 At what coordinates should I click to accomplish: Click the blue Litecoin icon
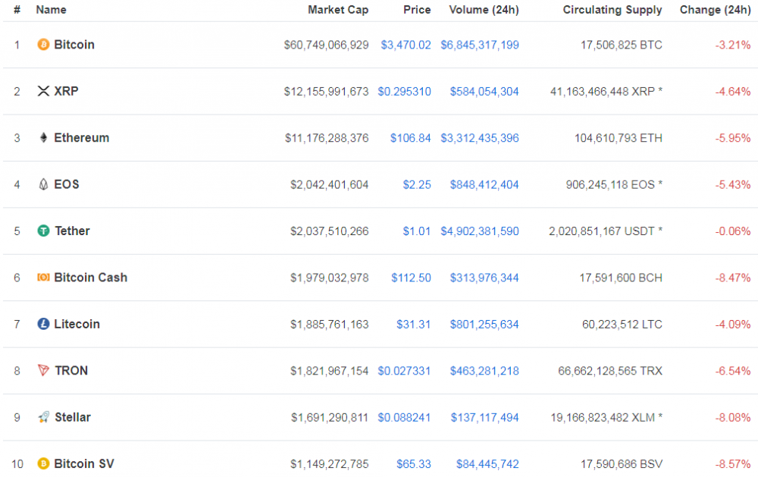tap(43, 324)
